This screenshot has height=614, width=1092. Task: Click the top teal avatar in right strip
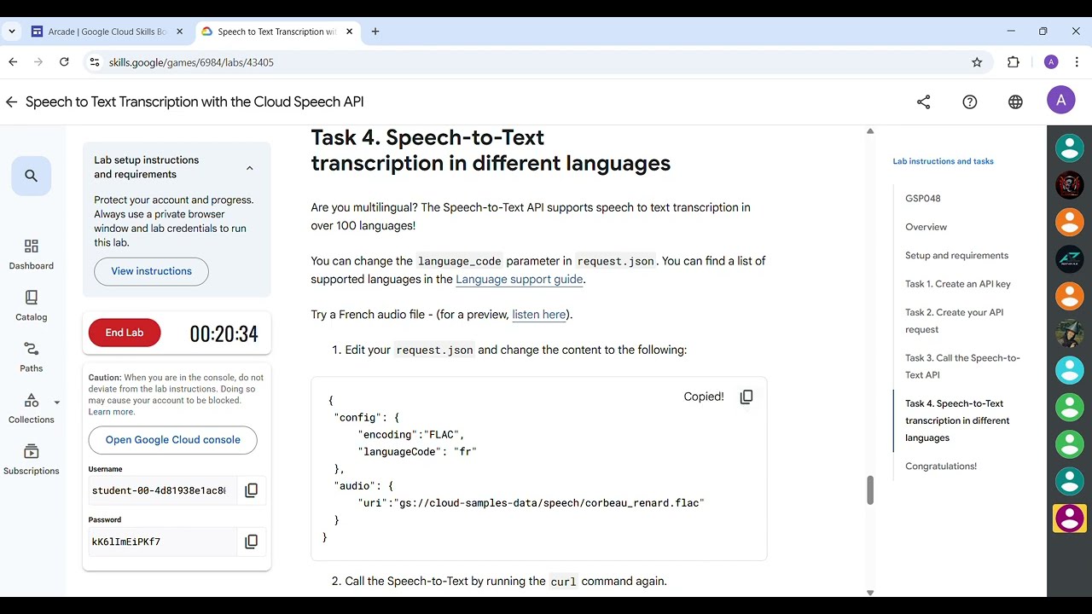[1069, 148]
